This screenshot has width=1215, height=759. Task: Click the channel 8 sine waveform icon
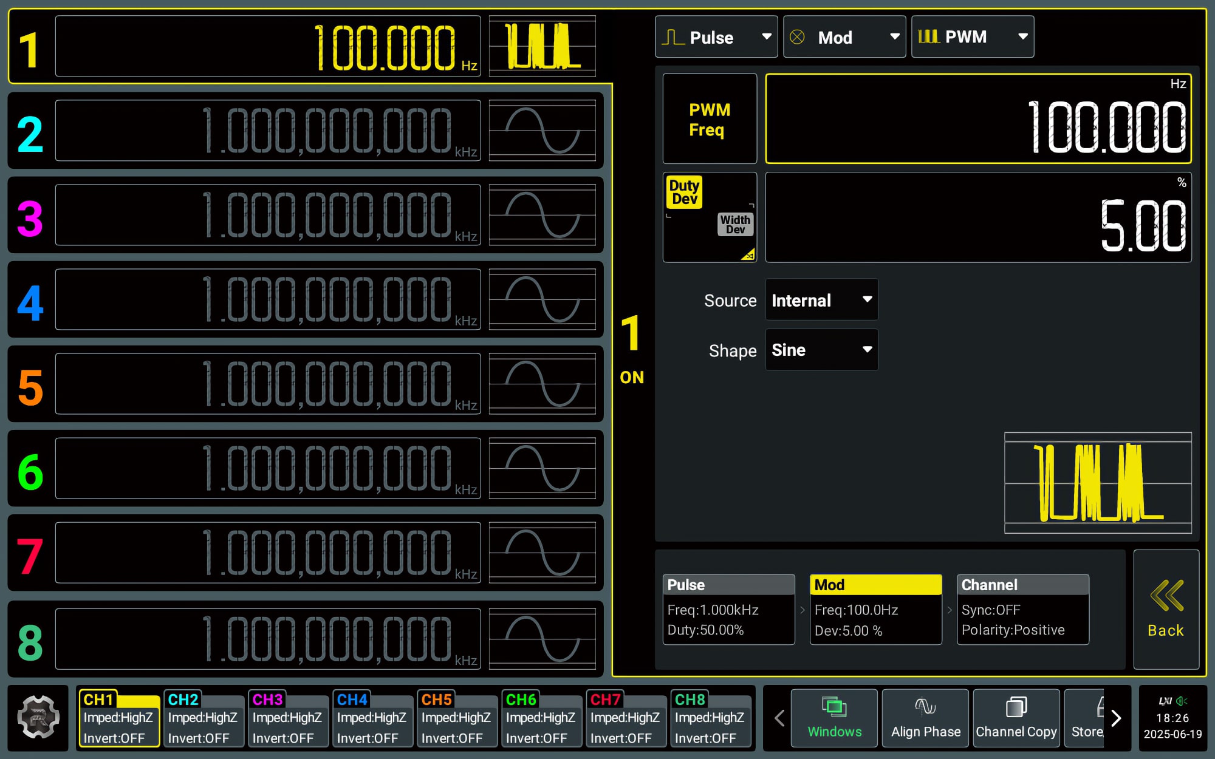pos(542,639)
